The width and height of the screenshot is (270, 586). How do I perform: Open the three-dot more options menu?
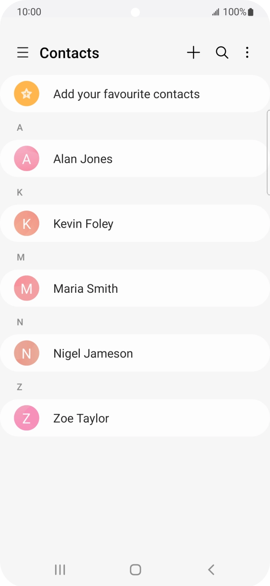[x=247, y=53]
